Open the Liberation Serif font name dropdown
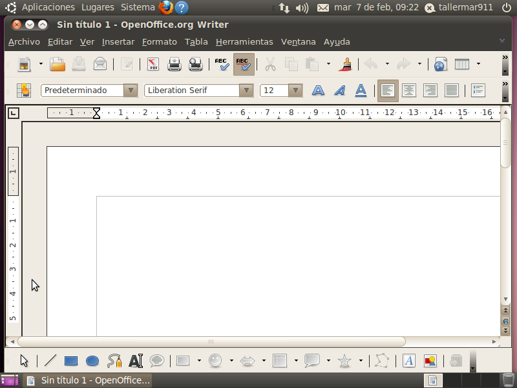 tap(246, 90)
